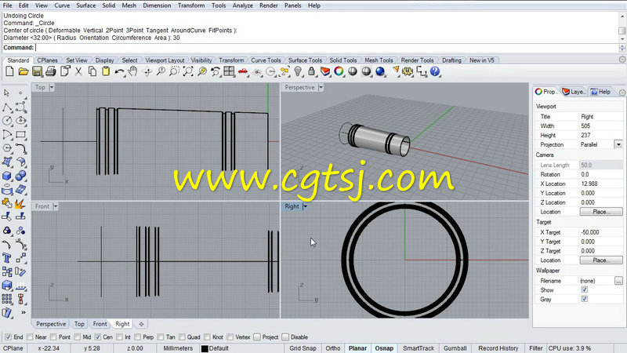627x353 pixels.
Task: Click the light bulb Hide objects icon
Action: (x=298, y=71)
